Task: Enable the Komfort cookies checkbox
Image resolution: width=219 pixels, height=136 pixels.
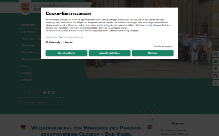Action: pyautogui.click(x=62, y=42)
